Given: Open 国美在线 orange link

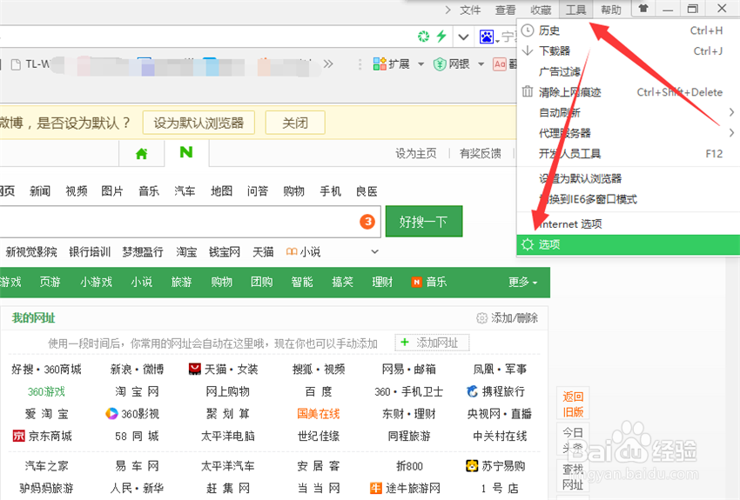Looking at the screenshot, I should pyautogui.click(x=319, y=414).
